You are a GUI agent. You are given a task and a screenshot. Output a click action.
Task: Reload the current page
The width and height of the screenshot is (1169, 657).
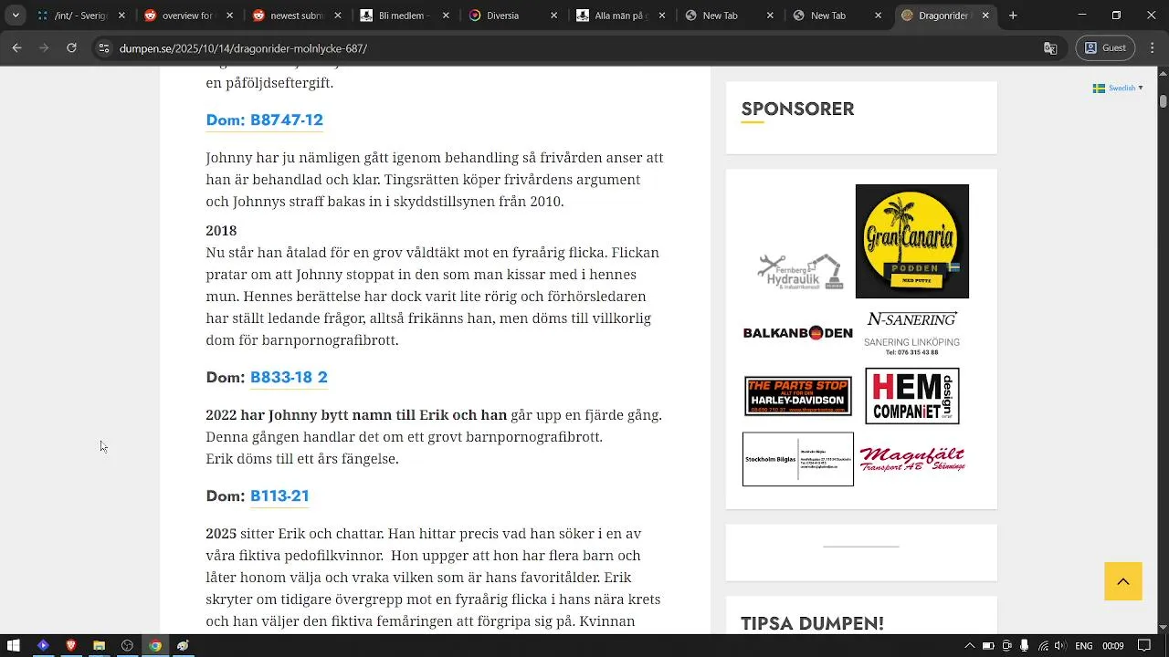coord(71,48)
